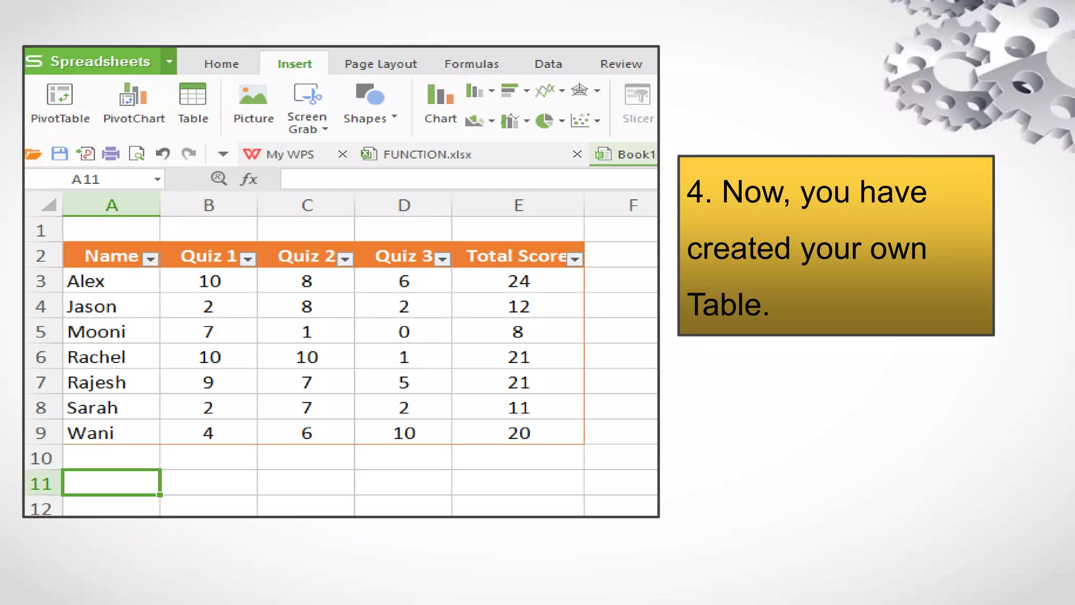Viewport: 1075px width, 605px height.
Task: Open the Formulas tab
Action: pyautogui.click(x=471, y=64)
